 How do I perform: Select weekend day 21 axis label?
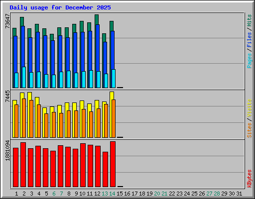(164, 194)
